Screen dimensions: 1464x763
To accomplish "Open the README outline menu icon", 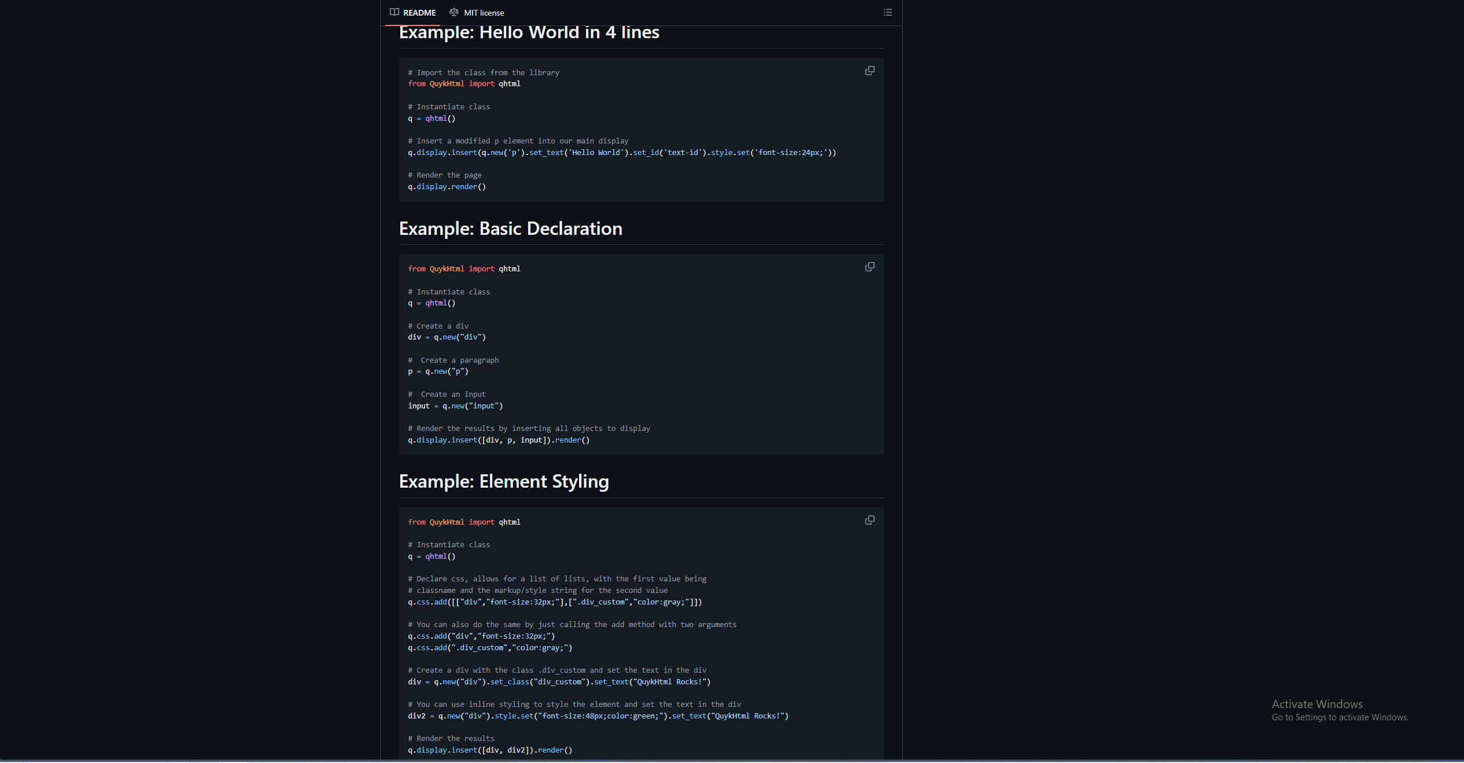I will coord(887,12).
